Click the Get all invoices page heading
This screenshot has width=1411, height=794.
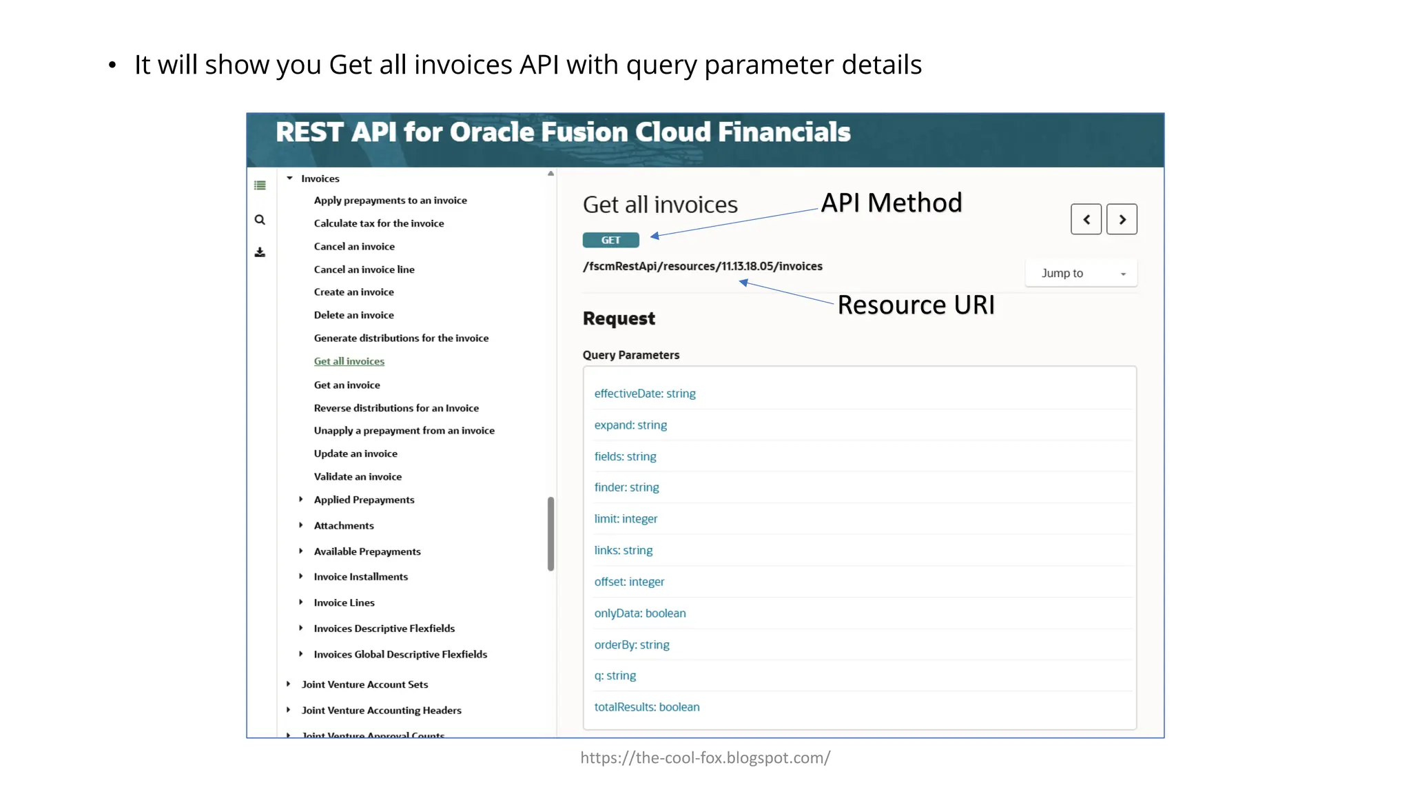coord(660,205)
